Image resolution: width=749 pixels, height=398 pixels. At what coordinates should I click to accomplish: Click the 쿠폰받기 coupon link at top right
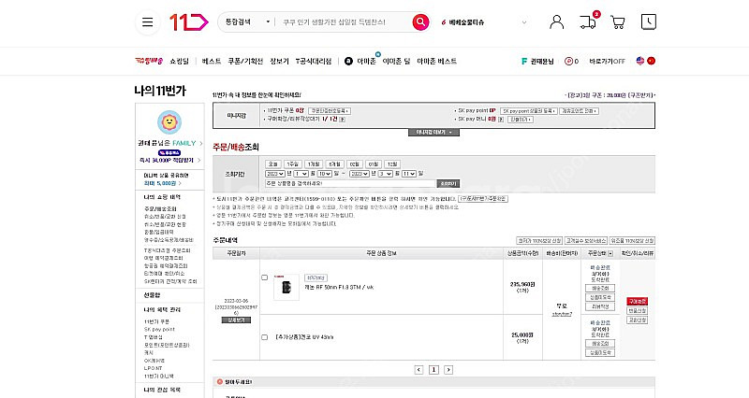click(x=641, y=95)
